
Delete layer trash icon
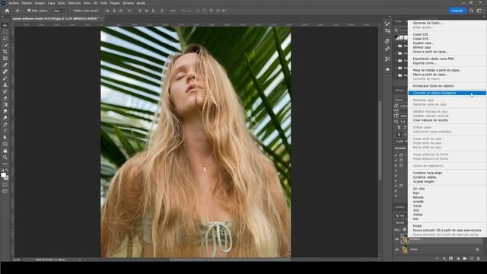[479, 259]
